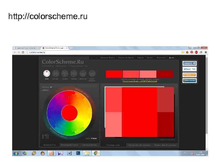Image resolution: width=219 pixels, height=164 pixels.
Task: Open the rightmost tab under the color wheel
Action: 89,145
